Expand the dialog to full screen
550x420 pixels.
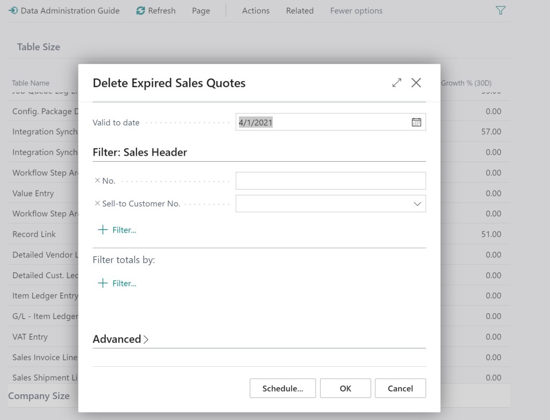(x=397, y=83)
